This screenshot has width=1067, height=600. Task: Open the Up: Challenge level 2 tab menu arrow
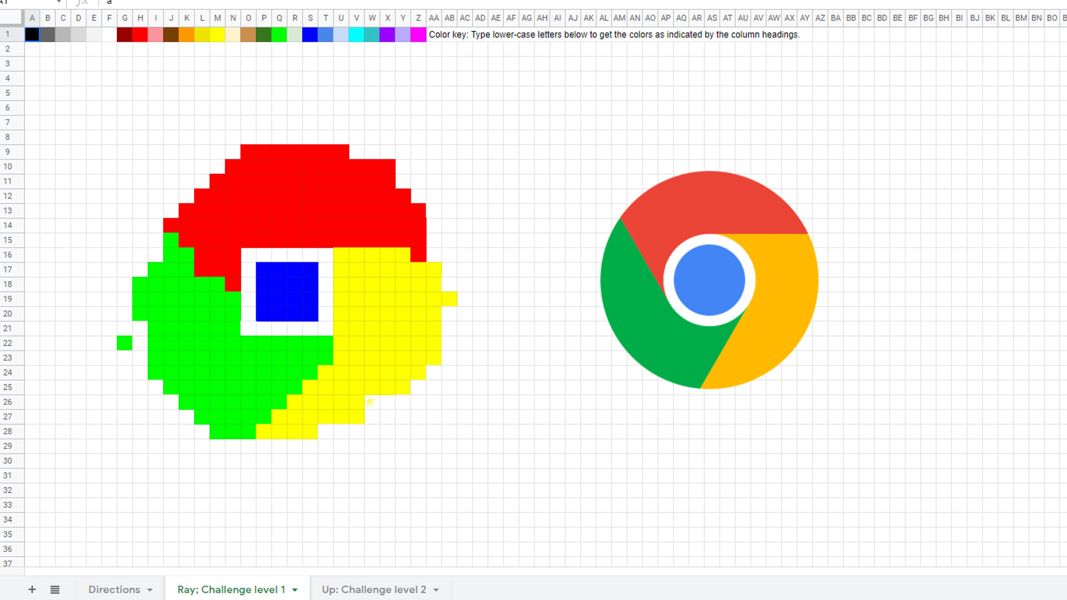436,590
